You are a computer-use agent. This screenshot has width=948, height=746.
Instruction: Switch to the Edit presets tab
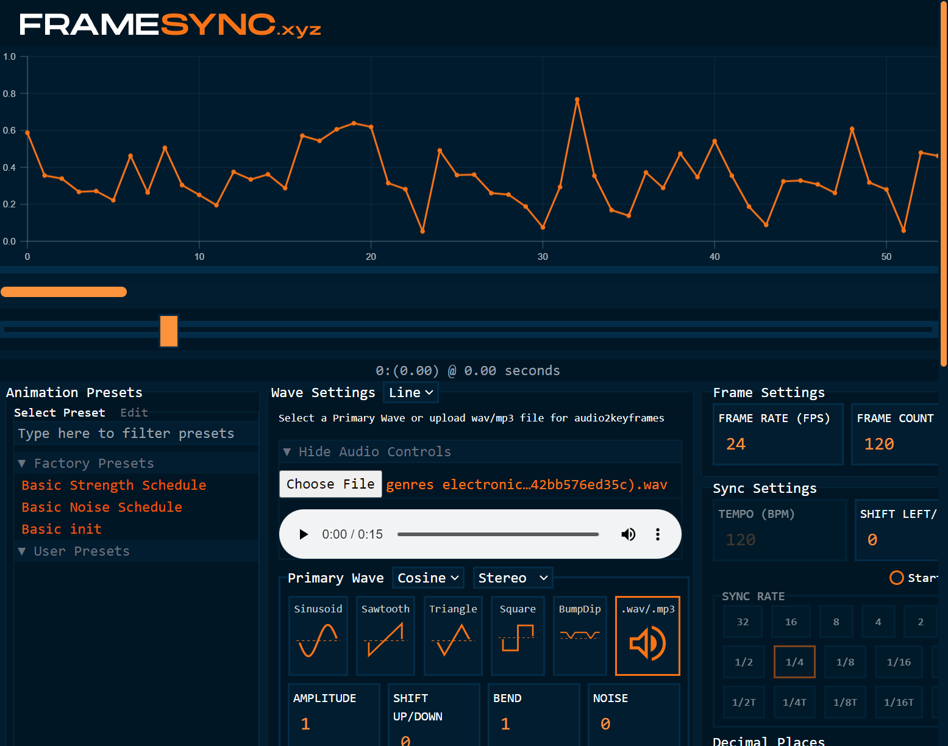(x=134, y=412)
